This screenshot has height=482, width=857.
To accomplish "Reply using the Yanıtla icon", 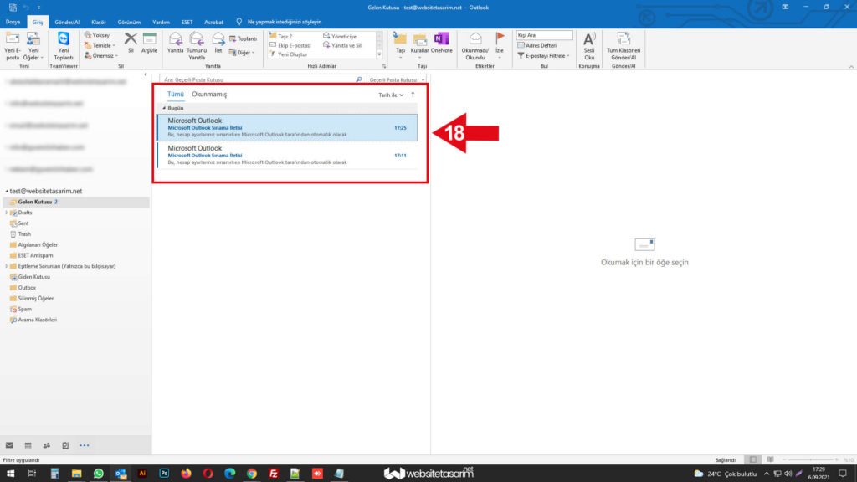I will [175, 39].
